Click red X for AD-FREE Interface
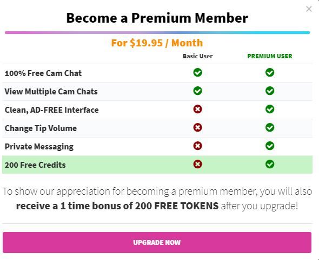319x260 pixels. coord(197,109)
